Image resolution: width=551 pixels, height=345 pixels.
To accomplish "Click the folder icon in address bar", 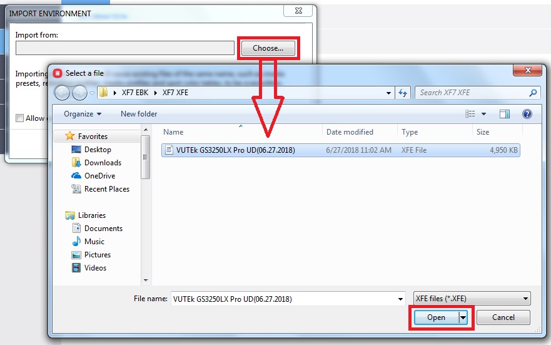I will pyautogui.click(x=104, y=93).
